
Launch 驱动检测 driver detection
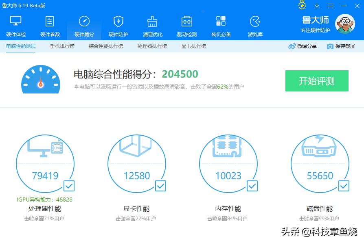pos(186,24)
